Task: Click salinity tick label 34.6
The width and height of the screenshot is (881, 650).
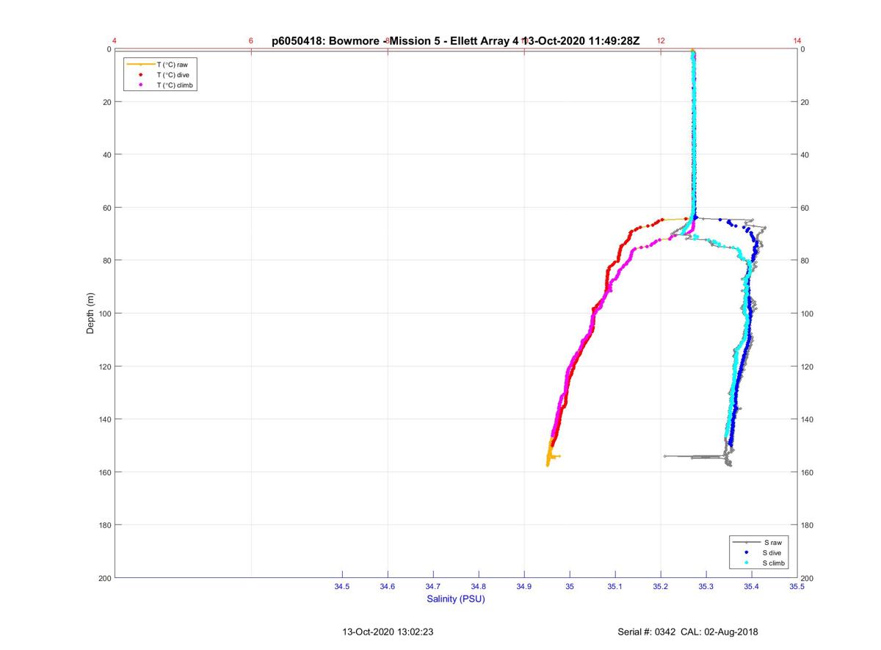Action: point(388,586)
